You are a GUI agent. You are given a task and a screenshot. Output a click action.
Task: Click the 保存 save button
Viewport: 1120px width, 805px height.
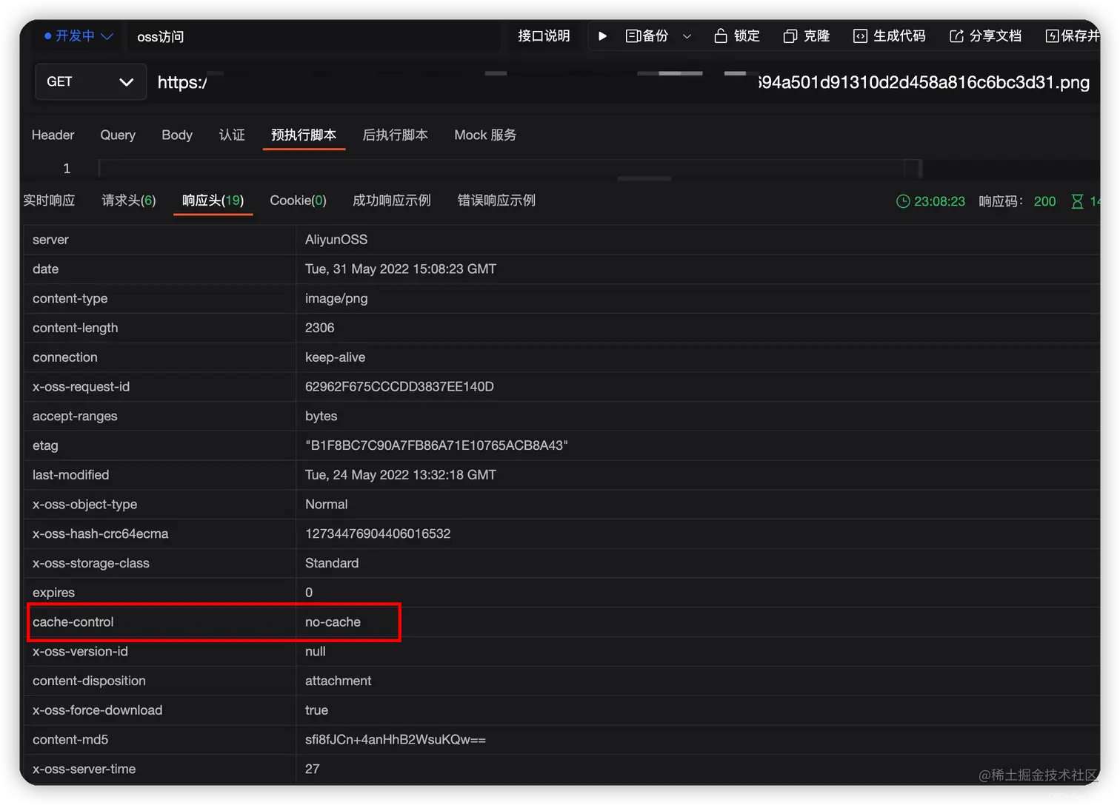coord(1072,36)
